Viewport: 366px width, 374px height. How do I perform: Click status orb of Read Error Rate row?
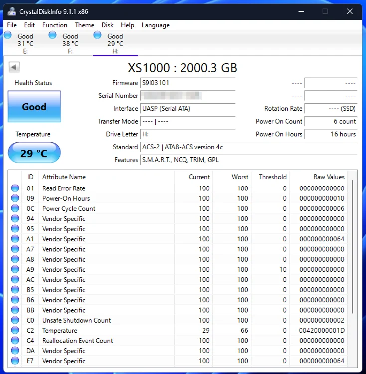[x=15, y=188]
